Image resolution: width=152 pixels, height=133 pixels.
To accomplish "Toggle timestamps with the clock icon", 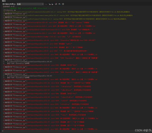I will [63, 4].
